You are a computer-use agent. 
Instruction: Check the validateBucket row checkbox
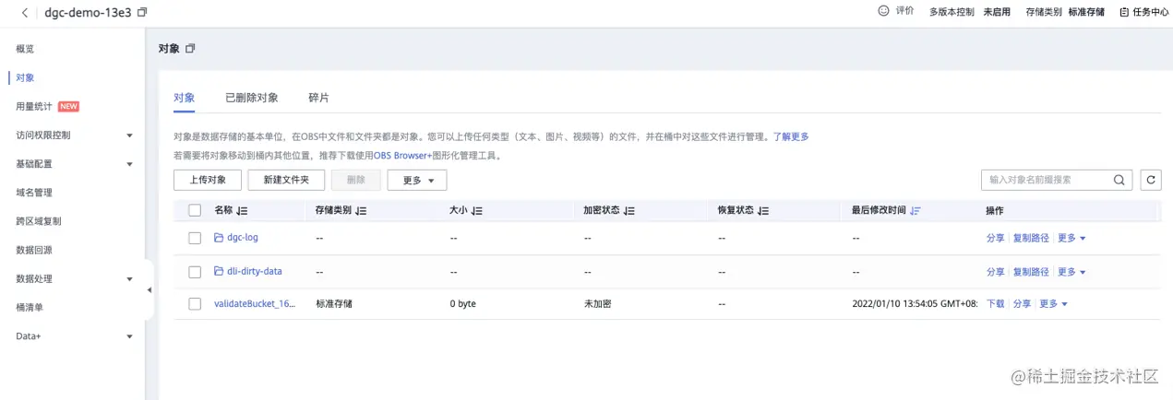coord(195,303)
